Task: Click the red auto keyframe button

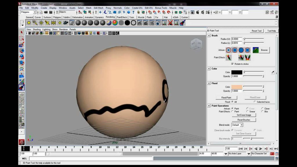Action: coord(272,154)
